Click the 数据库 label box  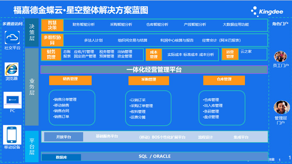tap(61, 157)
